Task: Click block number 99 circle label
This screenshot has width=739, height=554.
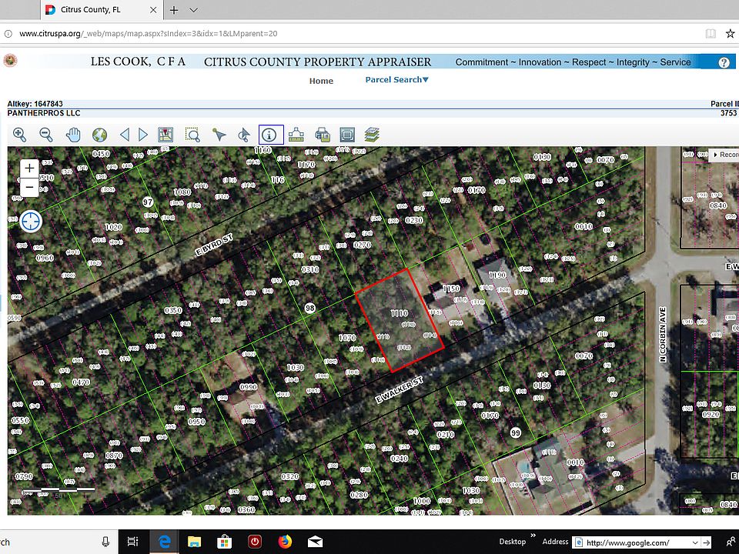Action: click(x=516, y=432)
